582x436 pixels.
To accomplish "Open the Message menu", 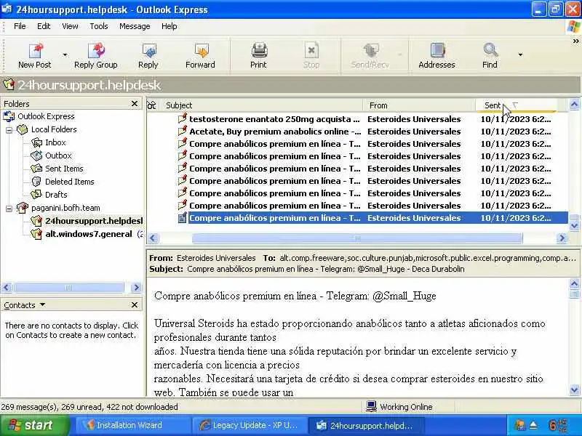I will click(135, 26).
